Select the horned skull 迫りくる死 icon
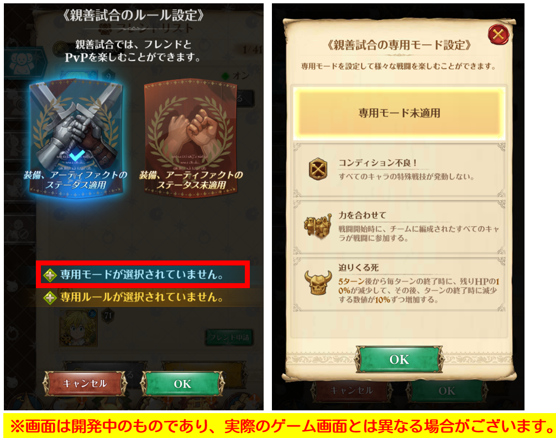The width and height of the screenshot is (556, 438). [318, 283]
